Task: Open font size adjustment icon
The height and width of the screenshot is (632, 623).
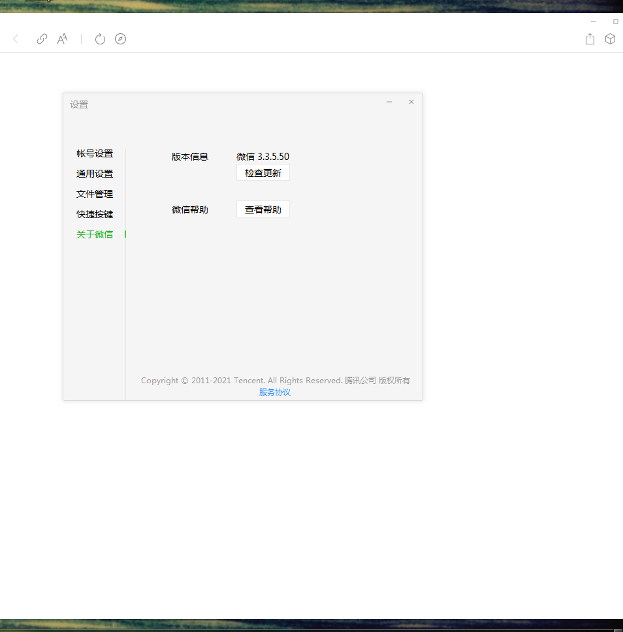Action: (x=62, y=39)
